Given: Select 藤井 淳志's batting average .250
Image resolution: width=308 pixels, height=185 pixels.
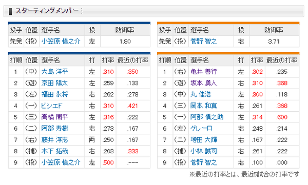Looking at the screenshot, I should click(x=108, y=140).
